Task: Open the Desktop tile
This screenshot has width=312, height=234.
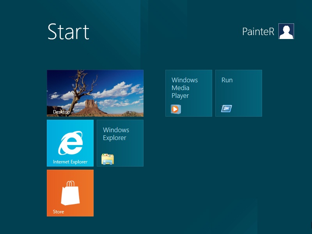Action: click(x=95, y=93)
